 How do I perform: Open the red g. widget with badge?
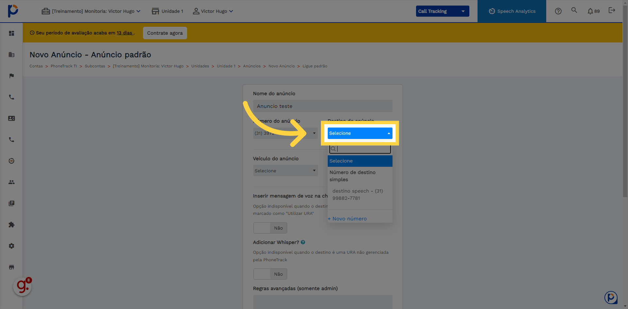(23, 286)
